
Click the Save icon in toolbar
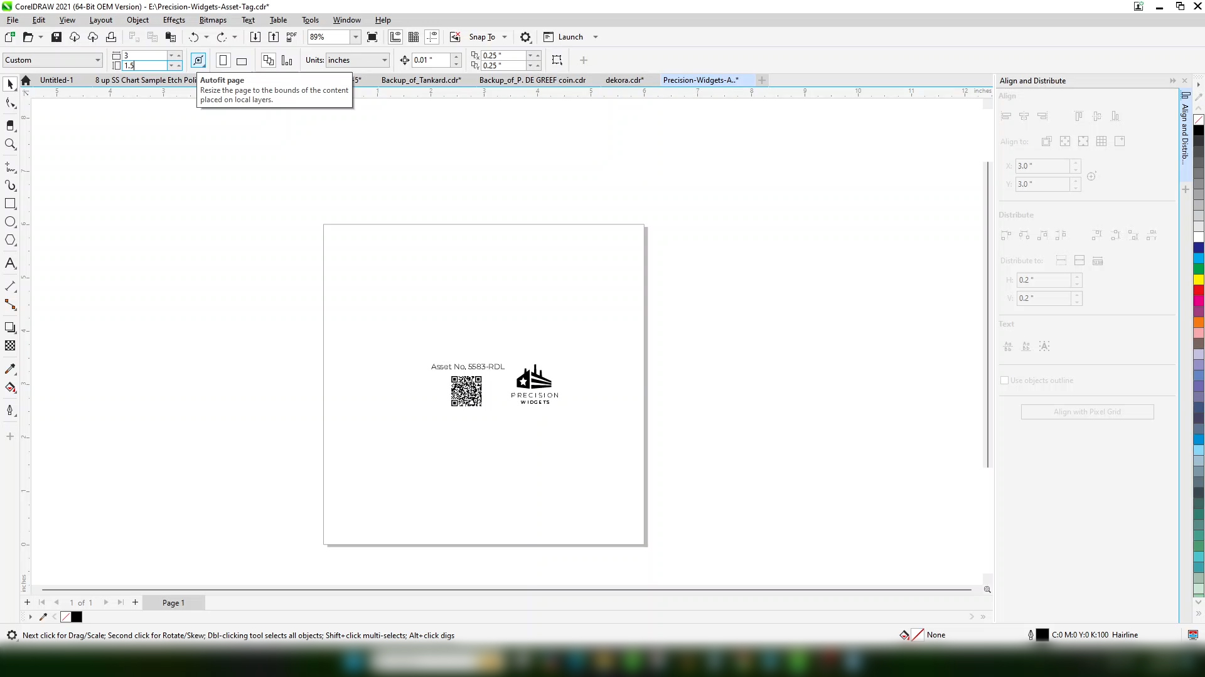tap(56, 37)
